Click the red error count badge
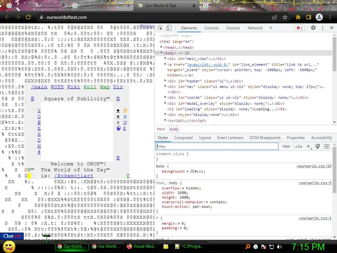Image resolution: width=337 pixels, height=253 pixels. 300,28
